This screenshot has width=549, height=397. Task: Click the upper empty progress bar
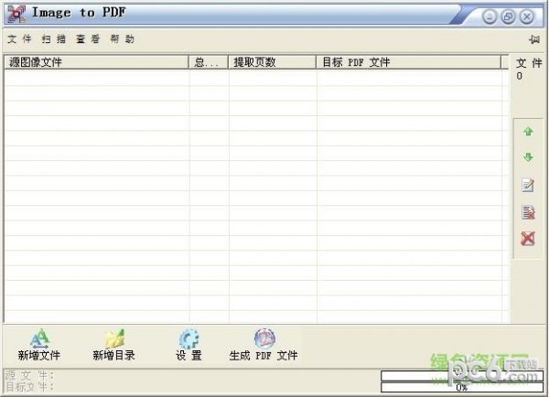(x=462, y=376)
